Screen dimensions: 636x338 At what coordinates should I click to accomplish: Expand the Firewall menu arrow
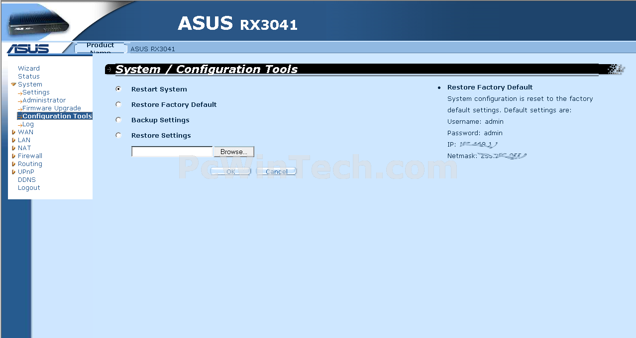click(13, 156)
